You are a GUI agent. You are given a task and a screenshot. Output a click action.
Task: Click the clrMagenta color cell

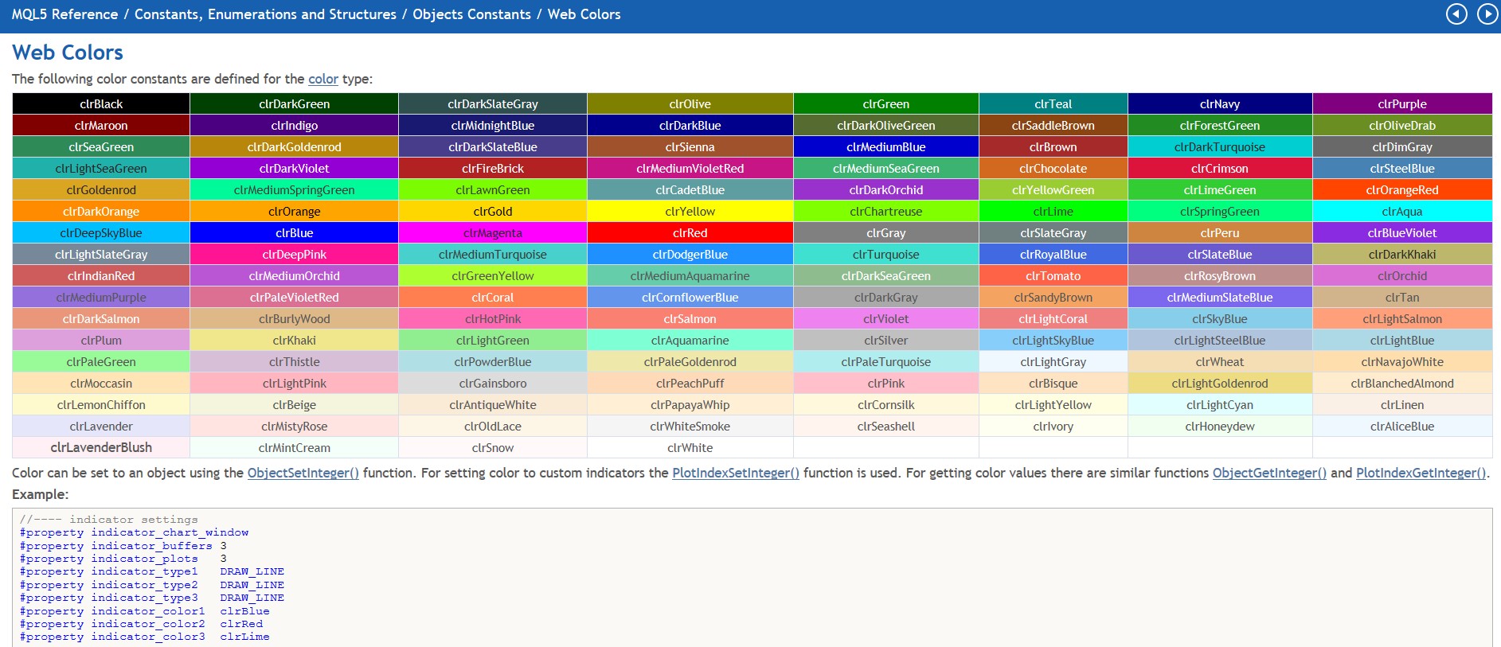(492, 233)
